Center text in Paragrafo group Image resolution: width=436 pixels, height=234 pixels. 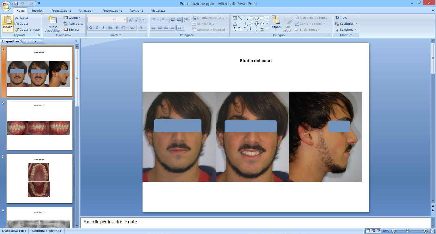click(x=160, y=28)
